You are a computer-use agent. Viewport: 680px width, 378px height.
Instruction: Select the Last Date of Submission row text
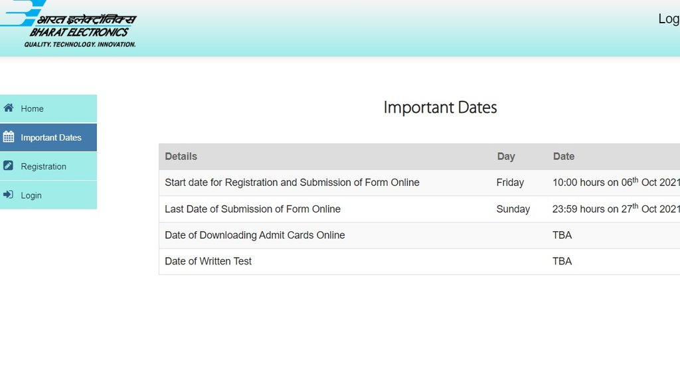click(x=252, y=209)
